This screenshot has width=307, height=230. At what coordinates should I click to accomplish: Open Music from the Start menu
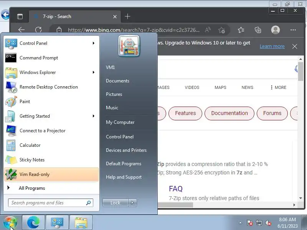click(112, 108)
